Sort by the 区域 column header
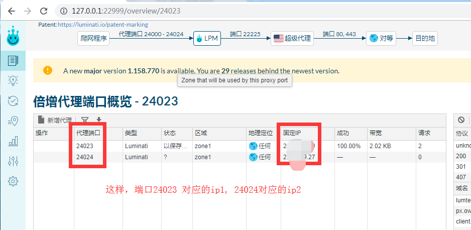The image size is (471, 230). [x=219, y=133]
